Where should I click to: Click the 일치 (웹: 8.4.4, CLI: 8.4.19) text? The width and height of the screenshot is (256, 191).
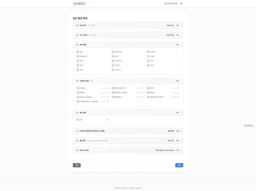pos(165,150)
